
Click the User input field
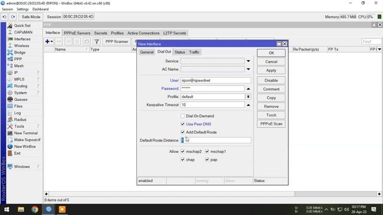(215, 81)
